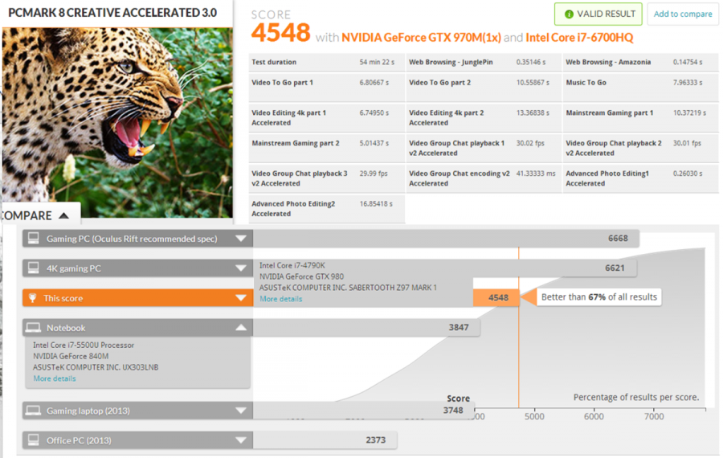Collapse the Notebook row arrow
This screenshot has height=458, width=723.
[x=241, y=328]
